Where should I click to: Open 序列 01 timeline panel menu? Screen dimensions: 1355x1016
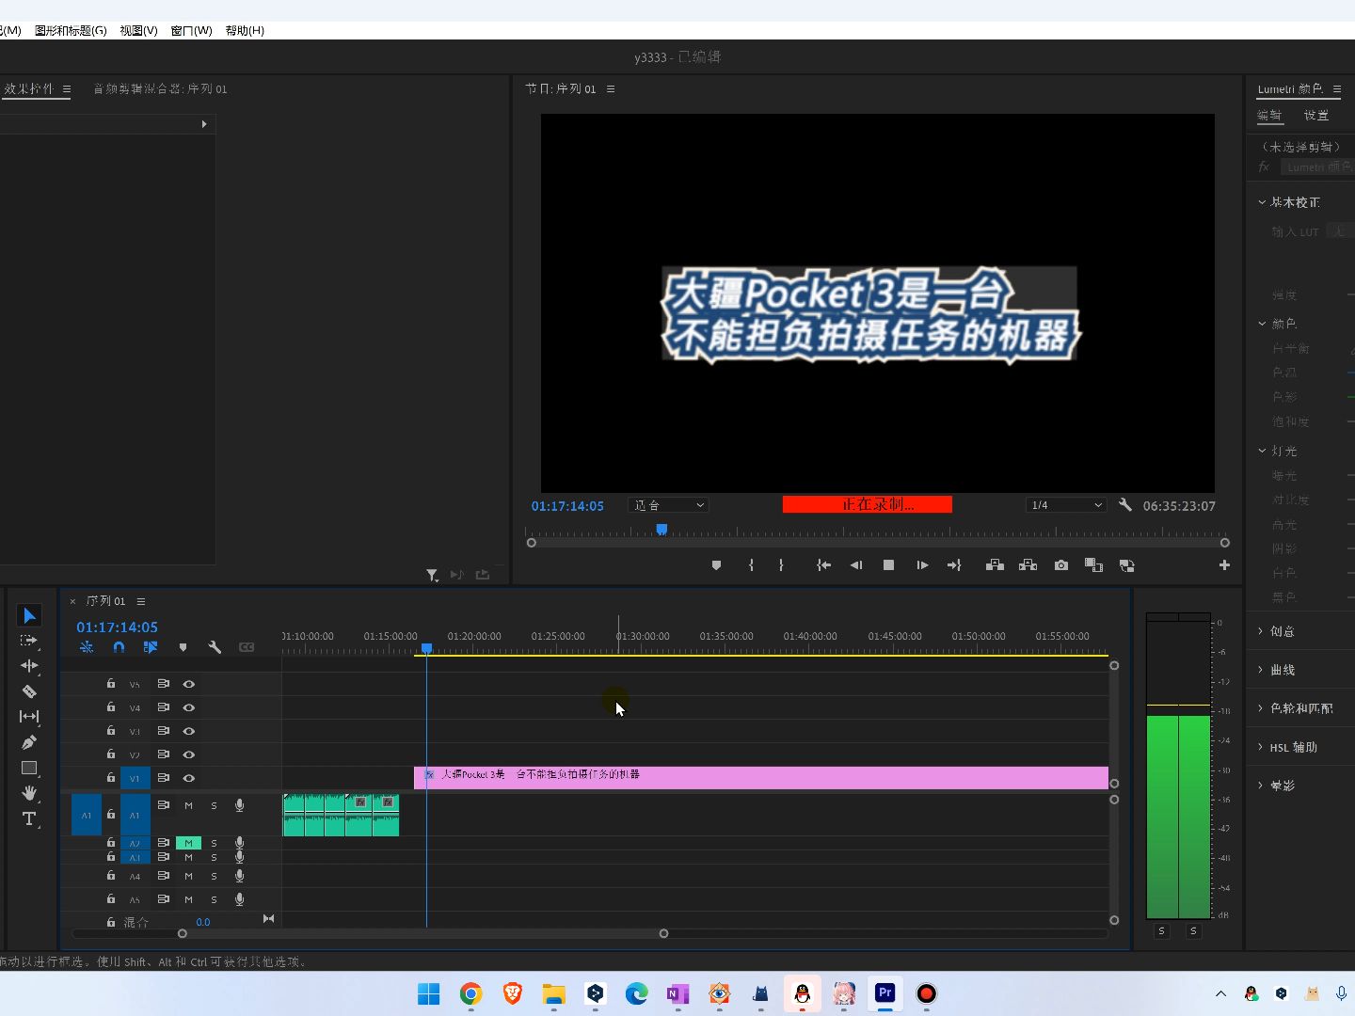point(141,601)
